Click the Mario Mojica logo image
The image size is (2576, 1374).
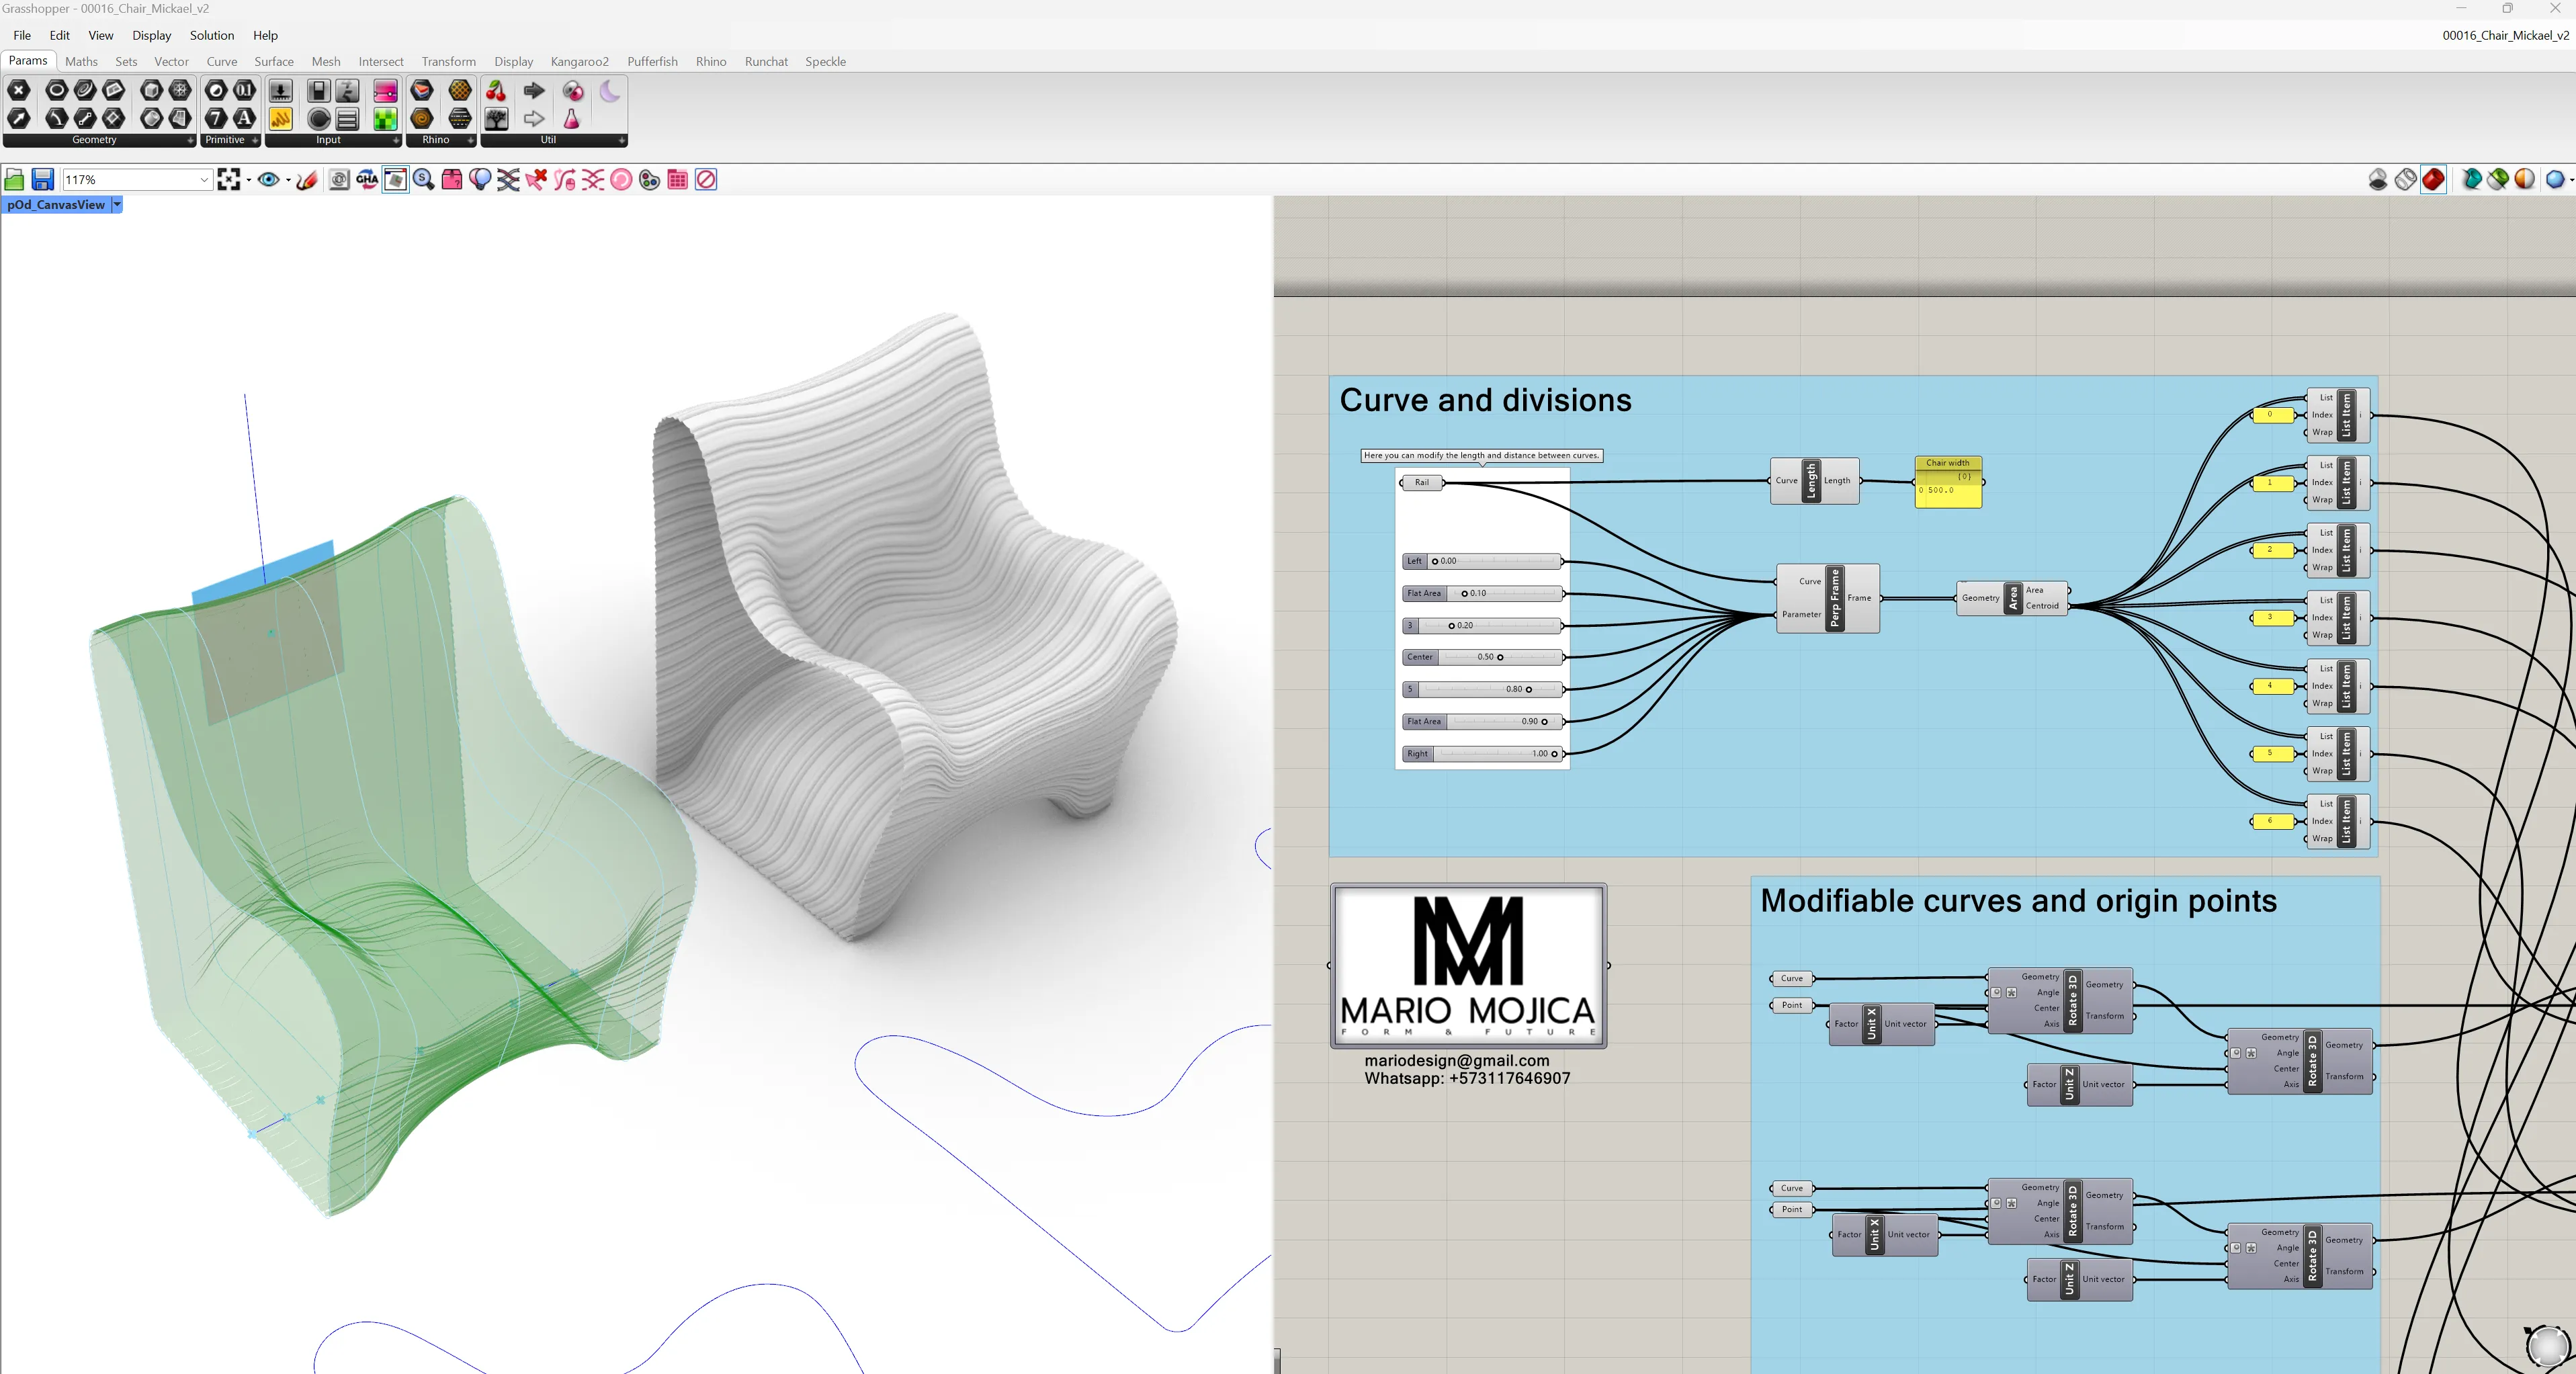point(1468,966)
